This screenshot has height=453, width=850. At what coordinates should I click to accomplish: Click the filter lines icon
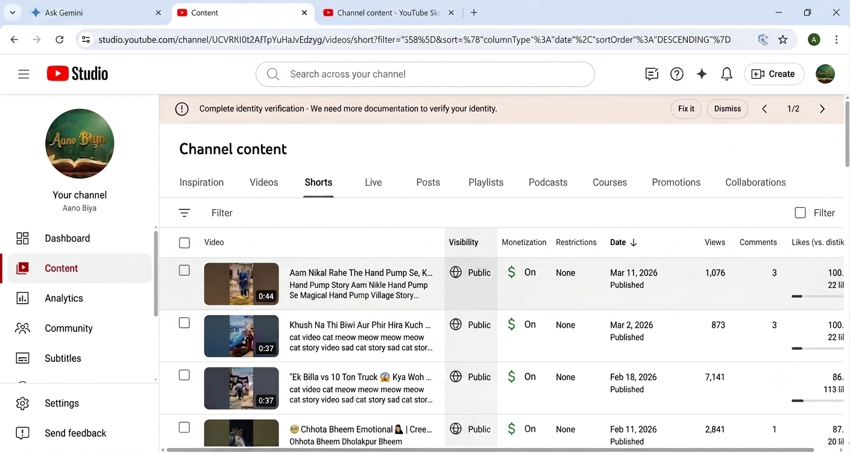(x=184, y=213)
